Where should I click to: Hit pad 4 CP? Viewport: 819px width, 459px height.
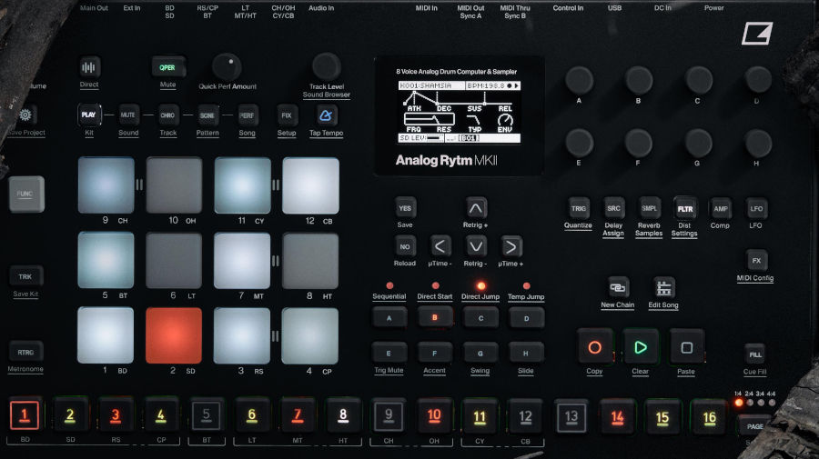[309, 335]
